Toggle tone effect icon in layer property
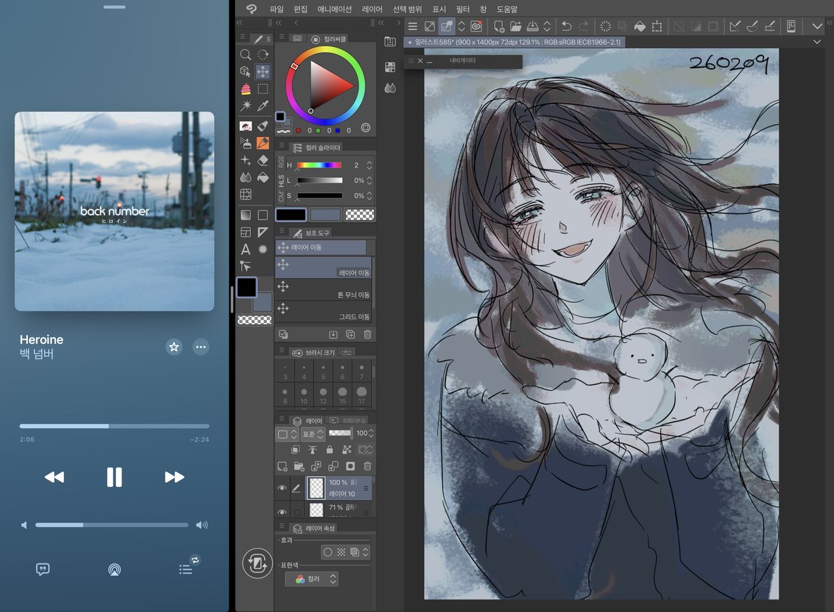Screen dimensions: 834x612 [x=341, y=552]
